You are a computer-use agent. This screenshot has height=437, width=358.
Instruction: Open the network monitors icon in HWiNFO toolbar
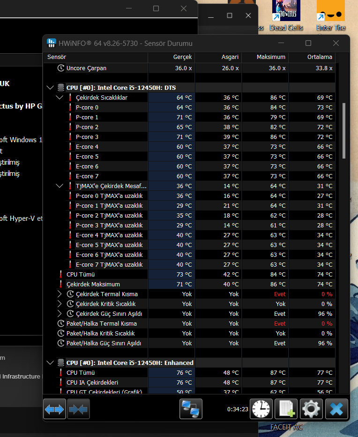[x=191, y=409]
